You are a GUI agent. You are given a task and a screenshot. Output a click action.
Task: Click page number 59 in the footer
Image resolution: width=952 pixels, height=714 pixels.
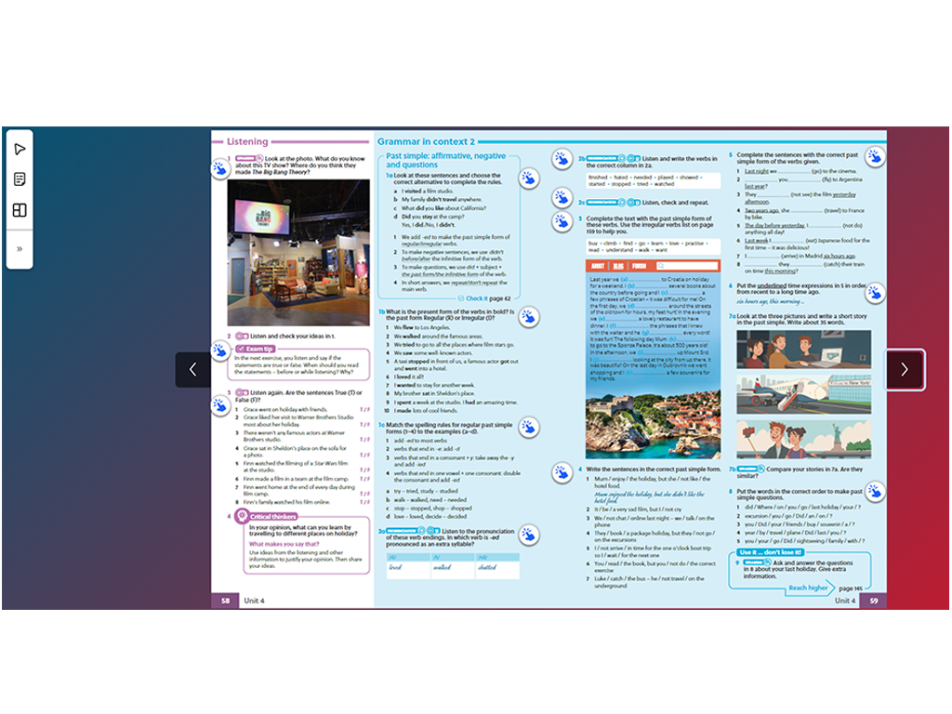pyautogui.click(x=874, y=601)
